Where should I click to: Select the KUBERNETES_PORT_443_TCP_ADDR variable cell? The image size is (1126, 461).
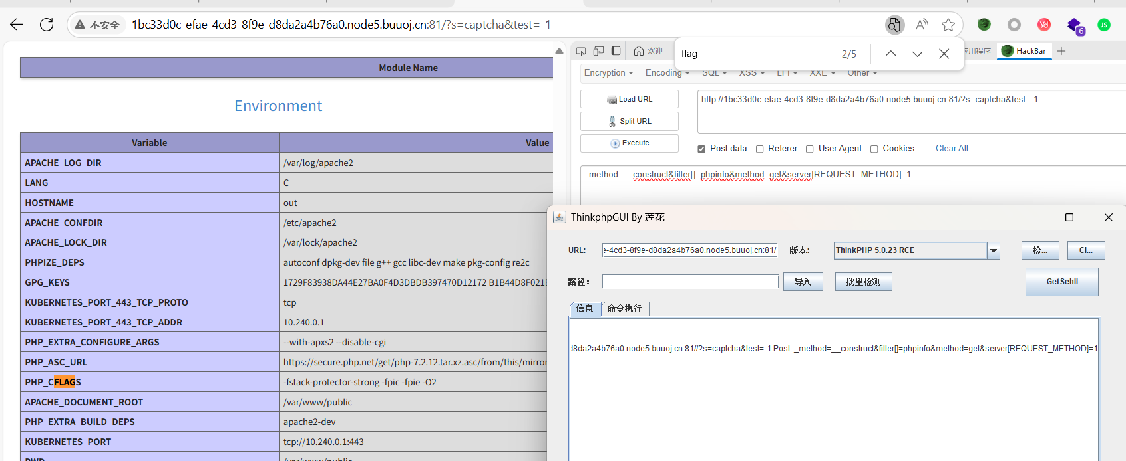pos(150,322)
